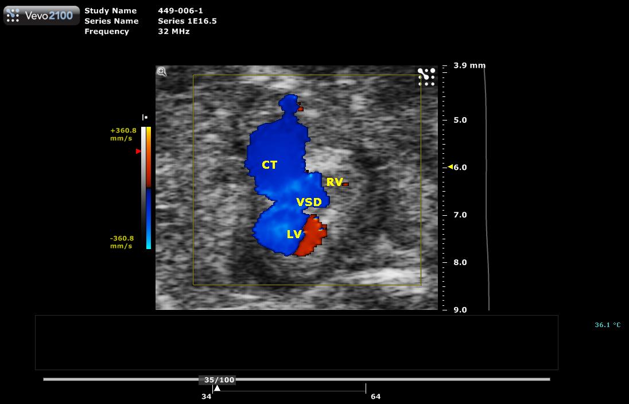Screen dimensions: 629x404
Task: Click the 3.9 mm depth scale label
Action: click(469, 65)
